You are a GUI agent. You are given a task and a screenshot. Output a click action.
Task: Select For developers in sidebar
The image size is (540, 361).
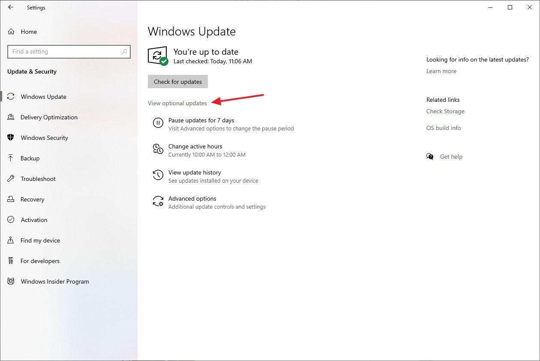40,261
